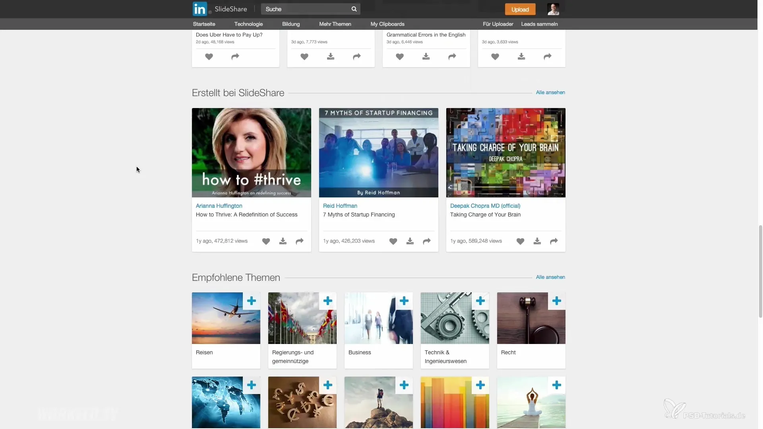The height and width of the screenshot is (429, 763).
Task: Share the slide with 3,633 views
Action: (x=548, y=57)
